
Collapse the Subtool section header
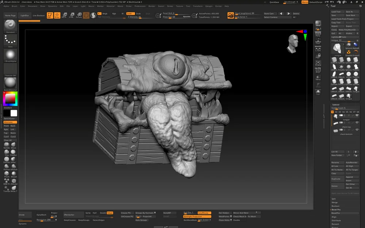tap(336, 105)
